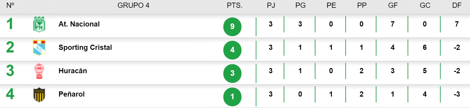Click the DF column header

pyautogui.click(x=457, y=5)
